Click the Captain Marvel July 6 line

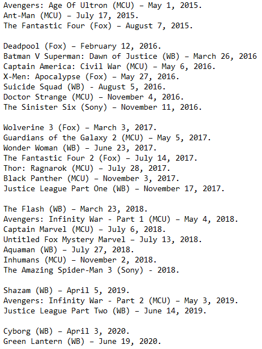coord(84,230)
